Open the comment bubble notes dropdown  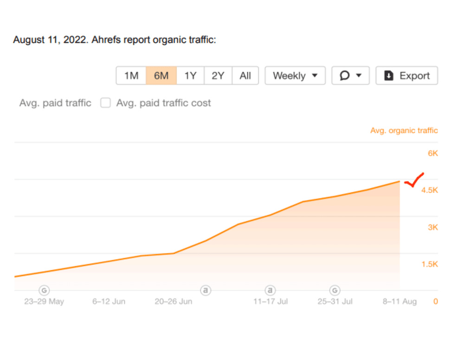pos(350,76)
